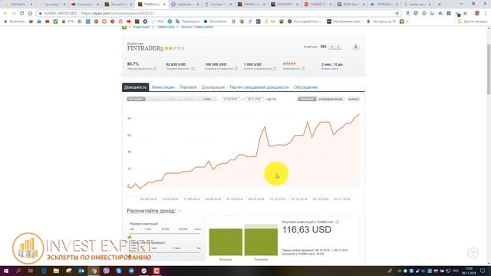Open Microsoft Edge from the taskbar

[x=44, y=271]
